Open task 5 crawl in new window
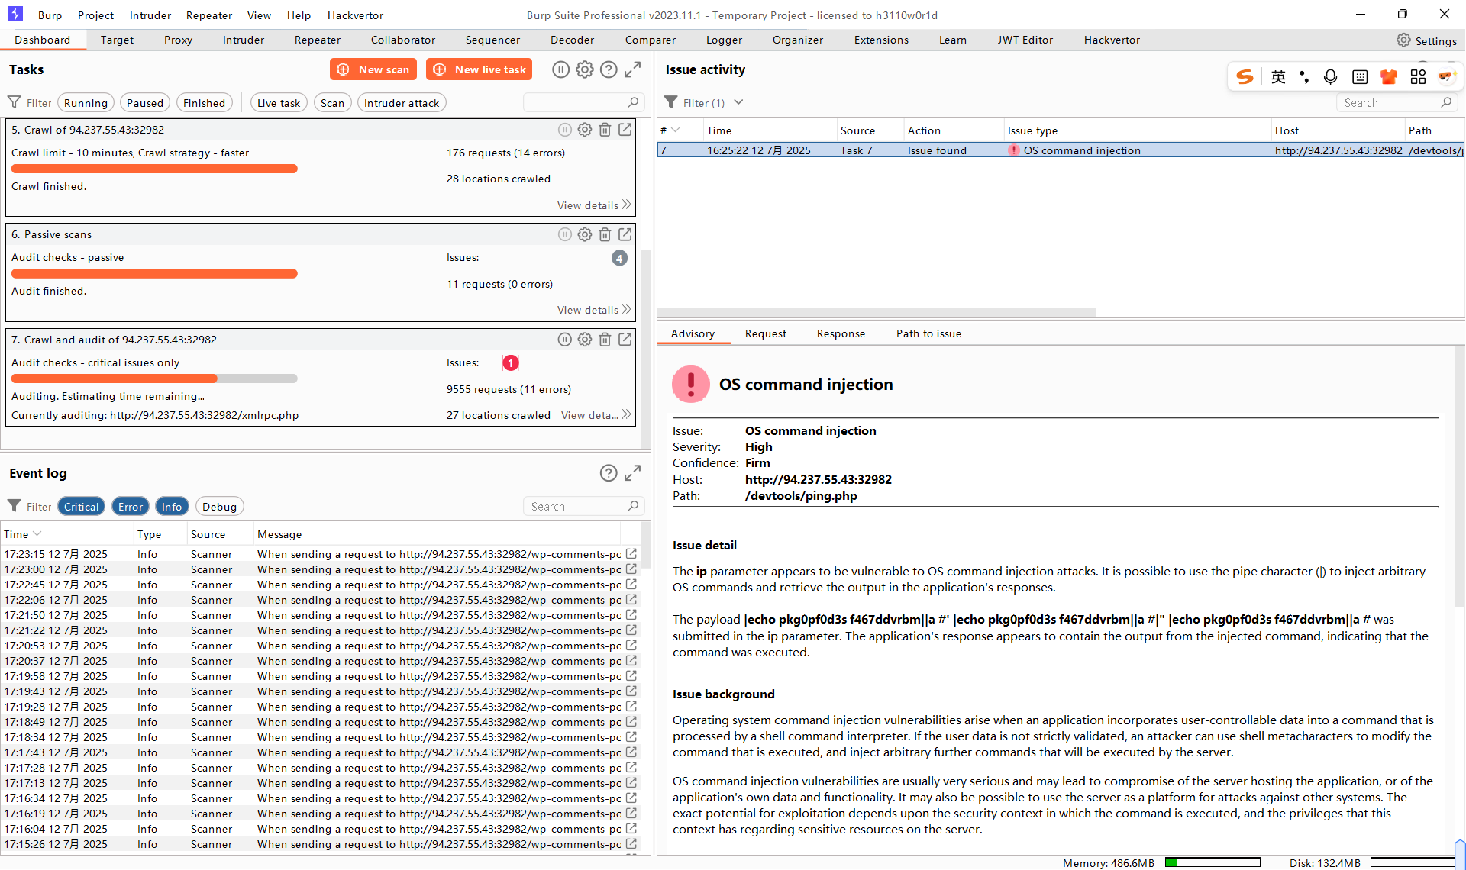The width and height of the screenshot is (1466, 870). (625, 130)
